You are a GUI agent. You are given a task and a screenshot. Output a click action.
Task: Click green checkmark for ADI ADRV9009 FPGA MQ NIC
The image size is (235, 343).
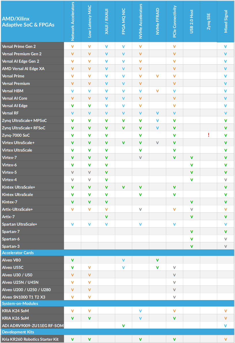click(x=124, y=326)
